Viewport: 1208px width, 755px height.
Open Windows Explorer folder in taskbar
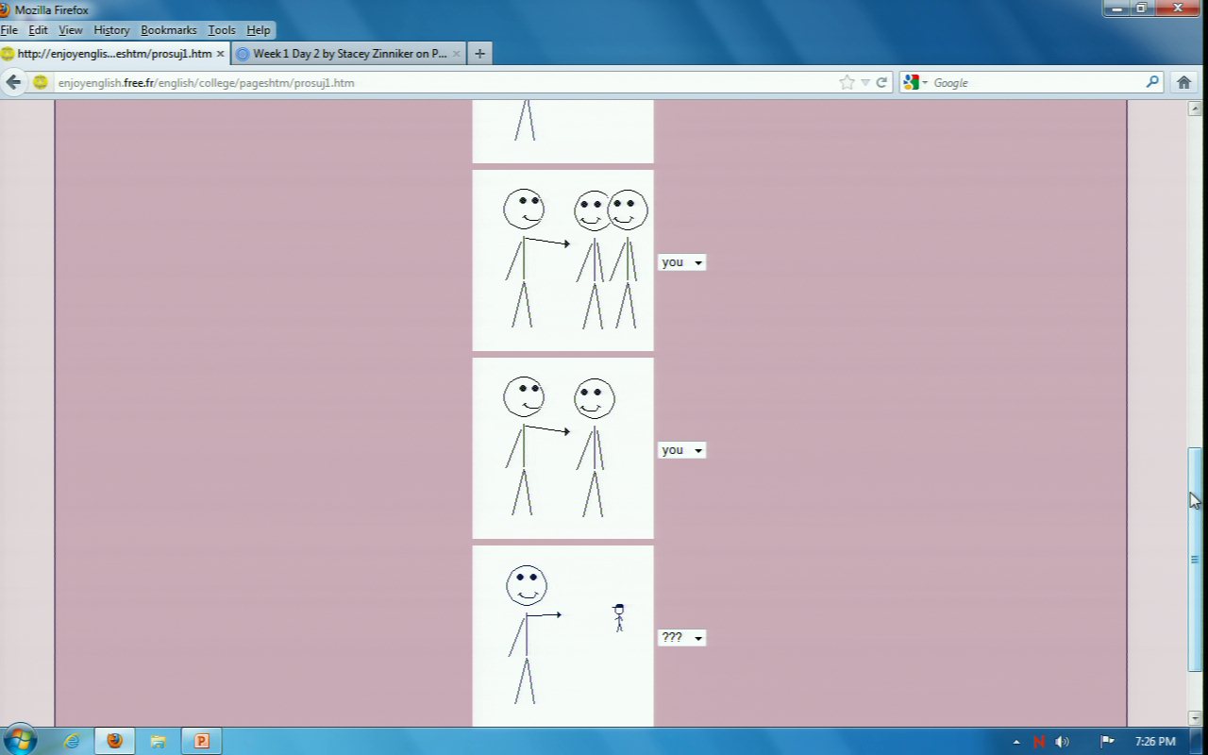pyautogui.click(x=158, y=741)
